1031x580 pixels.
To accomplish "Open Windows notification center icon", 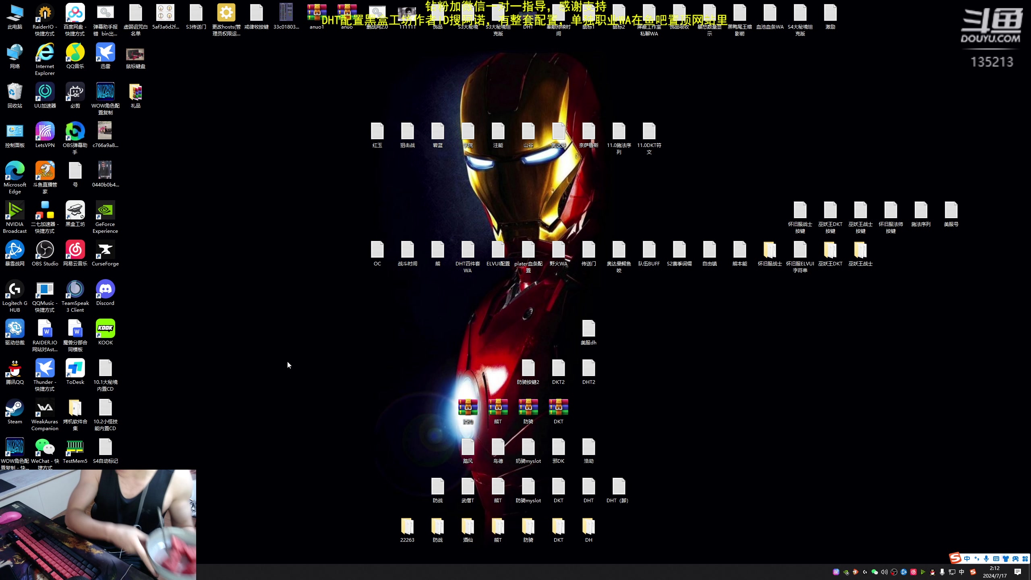I will (1018, 572).
